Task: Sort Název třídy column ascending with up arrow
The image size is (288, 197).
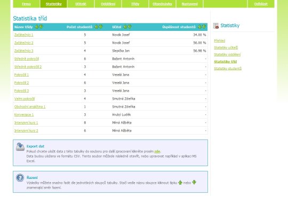Action: (x=37, y=27)
